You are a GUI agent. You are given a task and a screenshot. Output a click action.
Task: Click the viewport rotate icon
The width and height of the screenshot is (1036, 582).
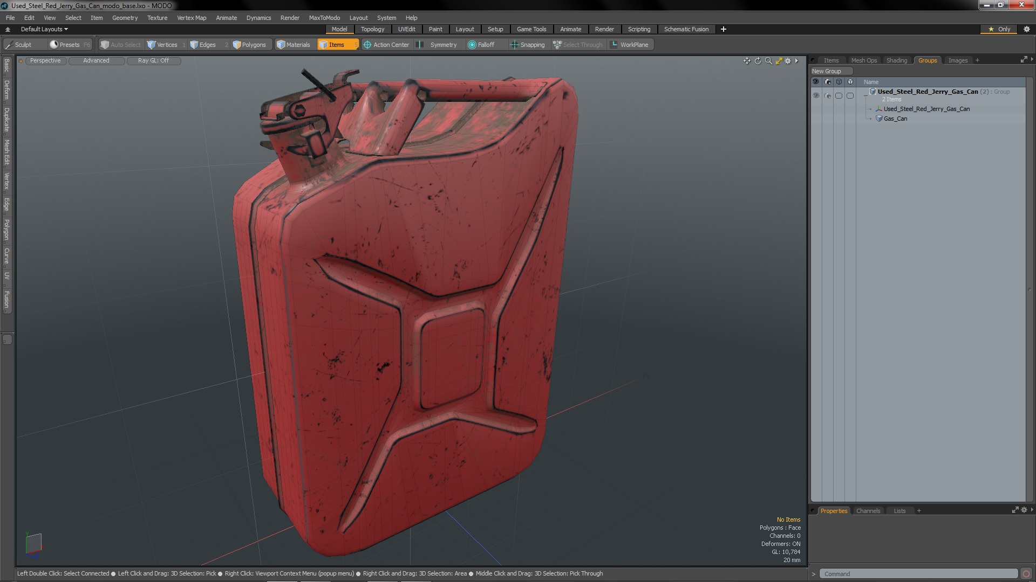758,61
